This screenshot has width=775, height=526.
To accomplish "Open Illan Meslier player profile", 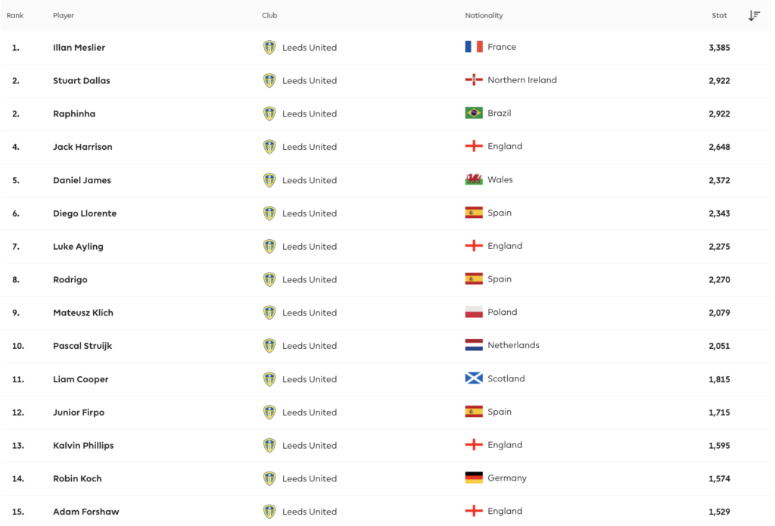I will tap(79, 48).
